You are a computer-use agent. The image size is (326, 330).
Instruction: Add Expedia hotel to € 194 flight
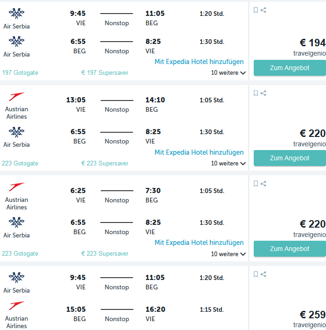coord(199,62)
